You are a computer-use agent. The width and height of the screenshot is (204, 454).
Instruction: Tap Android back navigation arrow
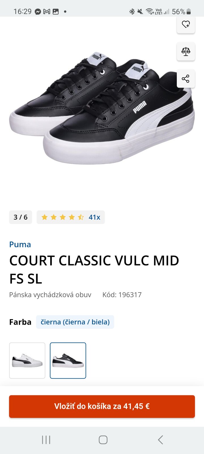coord(160,440)
